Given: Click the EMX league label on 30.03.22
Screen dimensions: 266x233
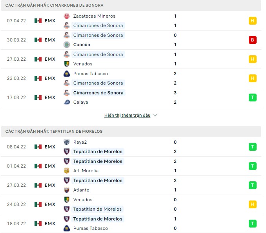Looking at the screenshot, I should (x=50, y=40).
